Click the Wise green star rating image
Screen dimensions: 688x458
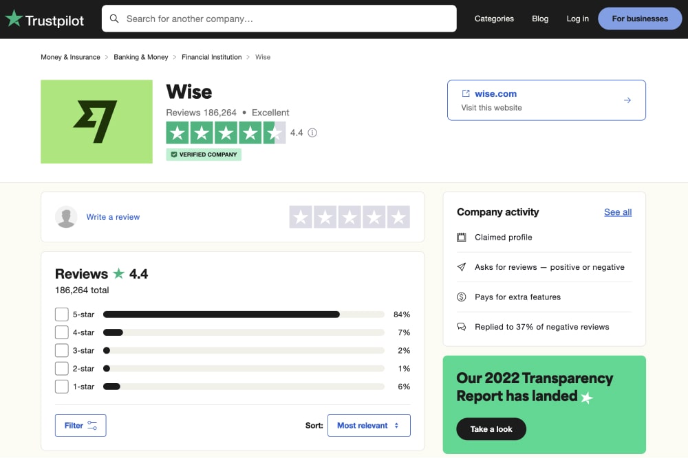[226, 133]
